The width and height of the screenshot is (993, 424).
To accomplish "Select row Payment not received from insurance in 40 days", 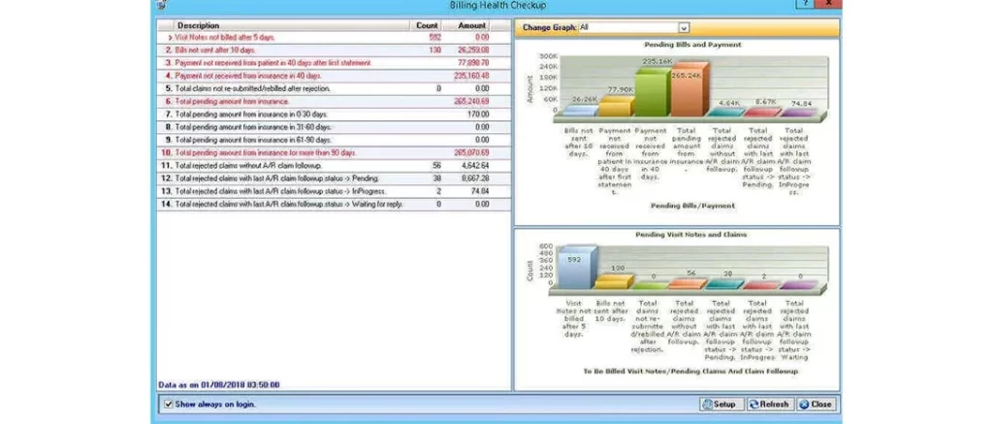I will (x=334, y=76).
